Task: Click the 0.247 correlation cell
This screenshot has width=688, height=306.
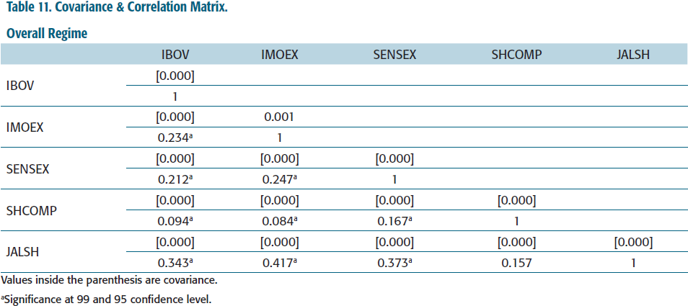Action: tap(280, 179)
